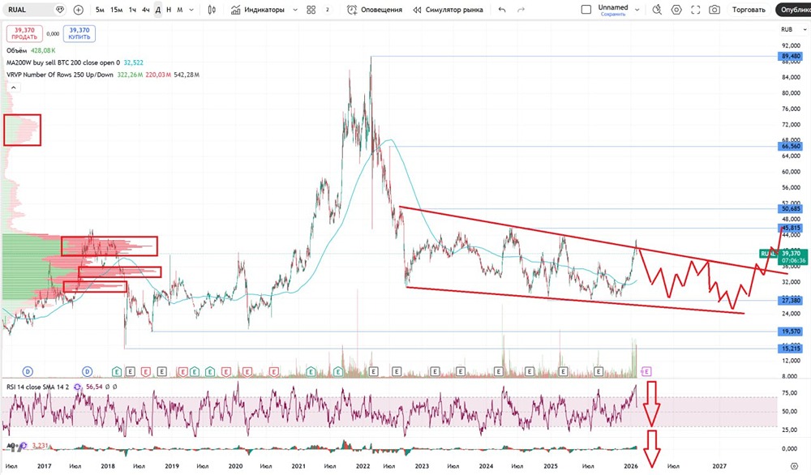
Task: Select the 4ч timeframe
Action: pos(146,9)
